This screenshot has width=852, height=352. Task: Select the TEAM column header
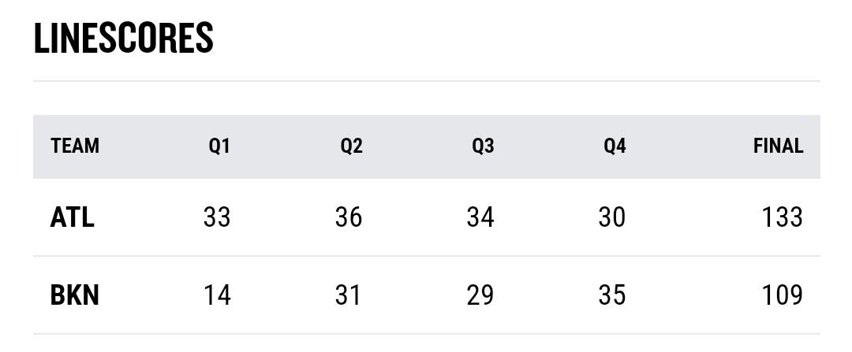click(75, 146)
